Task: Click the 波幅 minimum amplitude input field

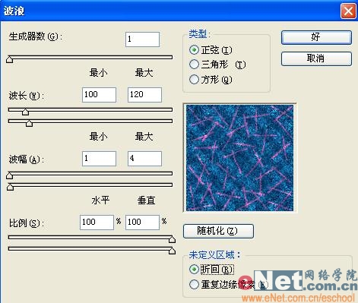Action: pos(99,159)
